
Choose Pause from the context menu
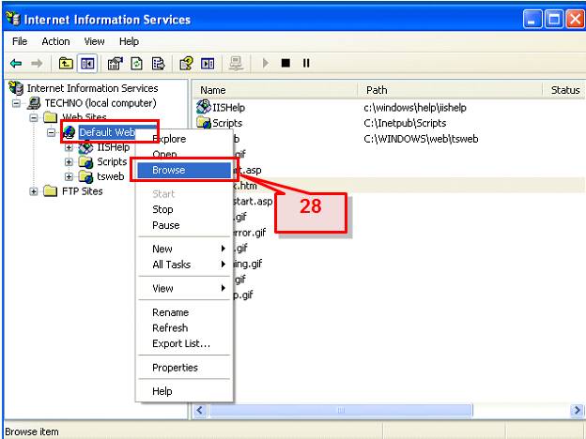[184, 225]
